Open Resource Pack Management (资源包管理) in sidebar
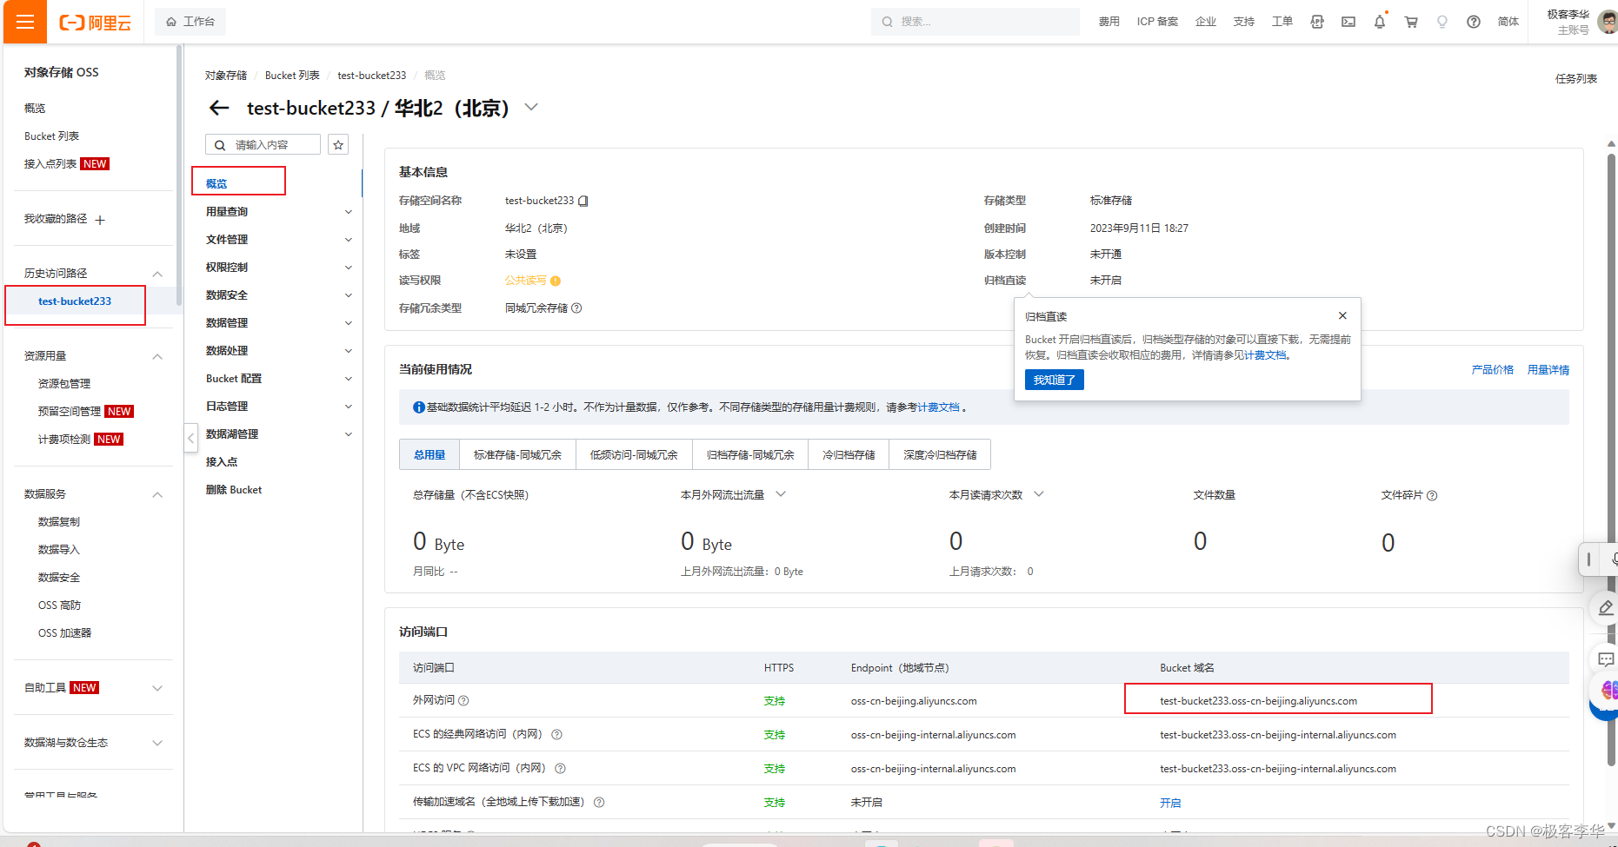 coord(64,384)
